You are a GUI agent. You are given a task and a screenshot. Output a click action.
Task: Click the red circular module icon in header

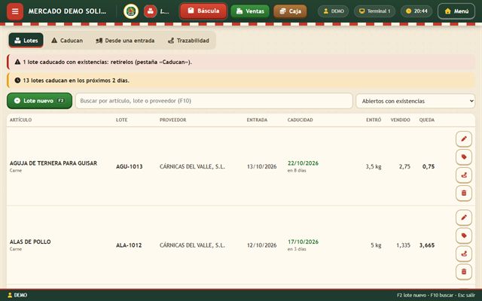(151, 11)
